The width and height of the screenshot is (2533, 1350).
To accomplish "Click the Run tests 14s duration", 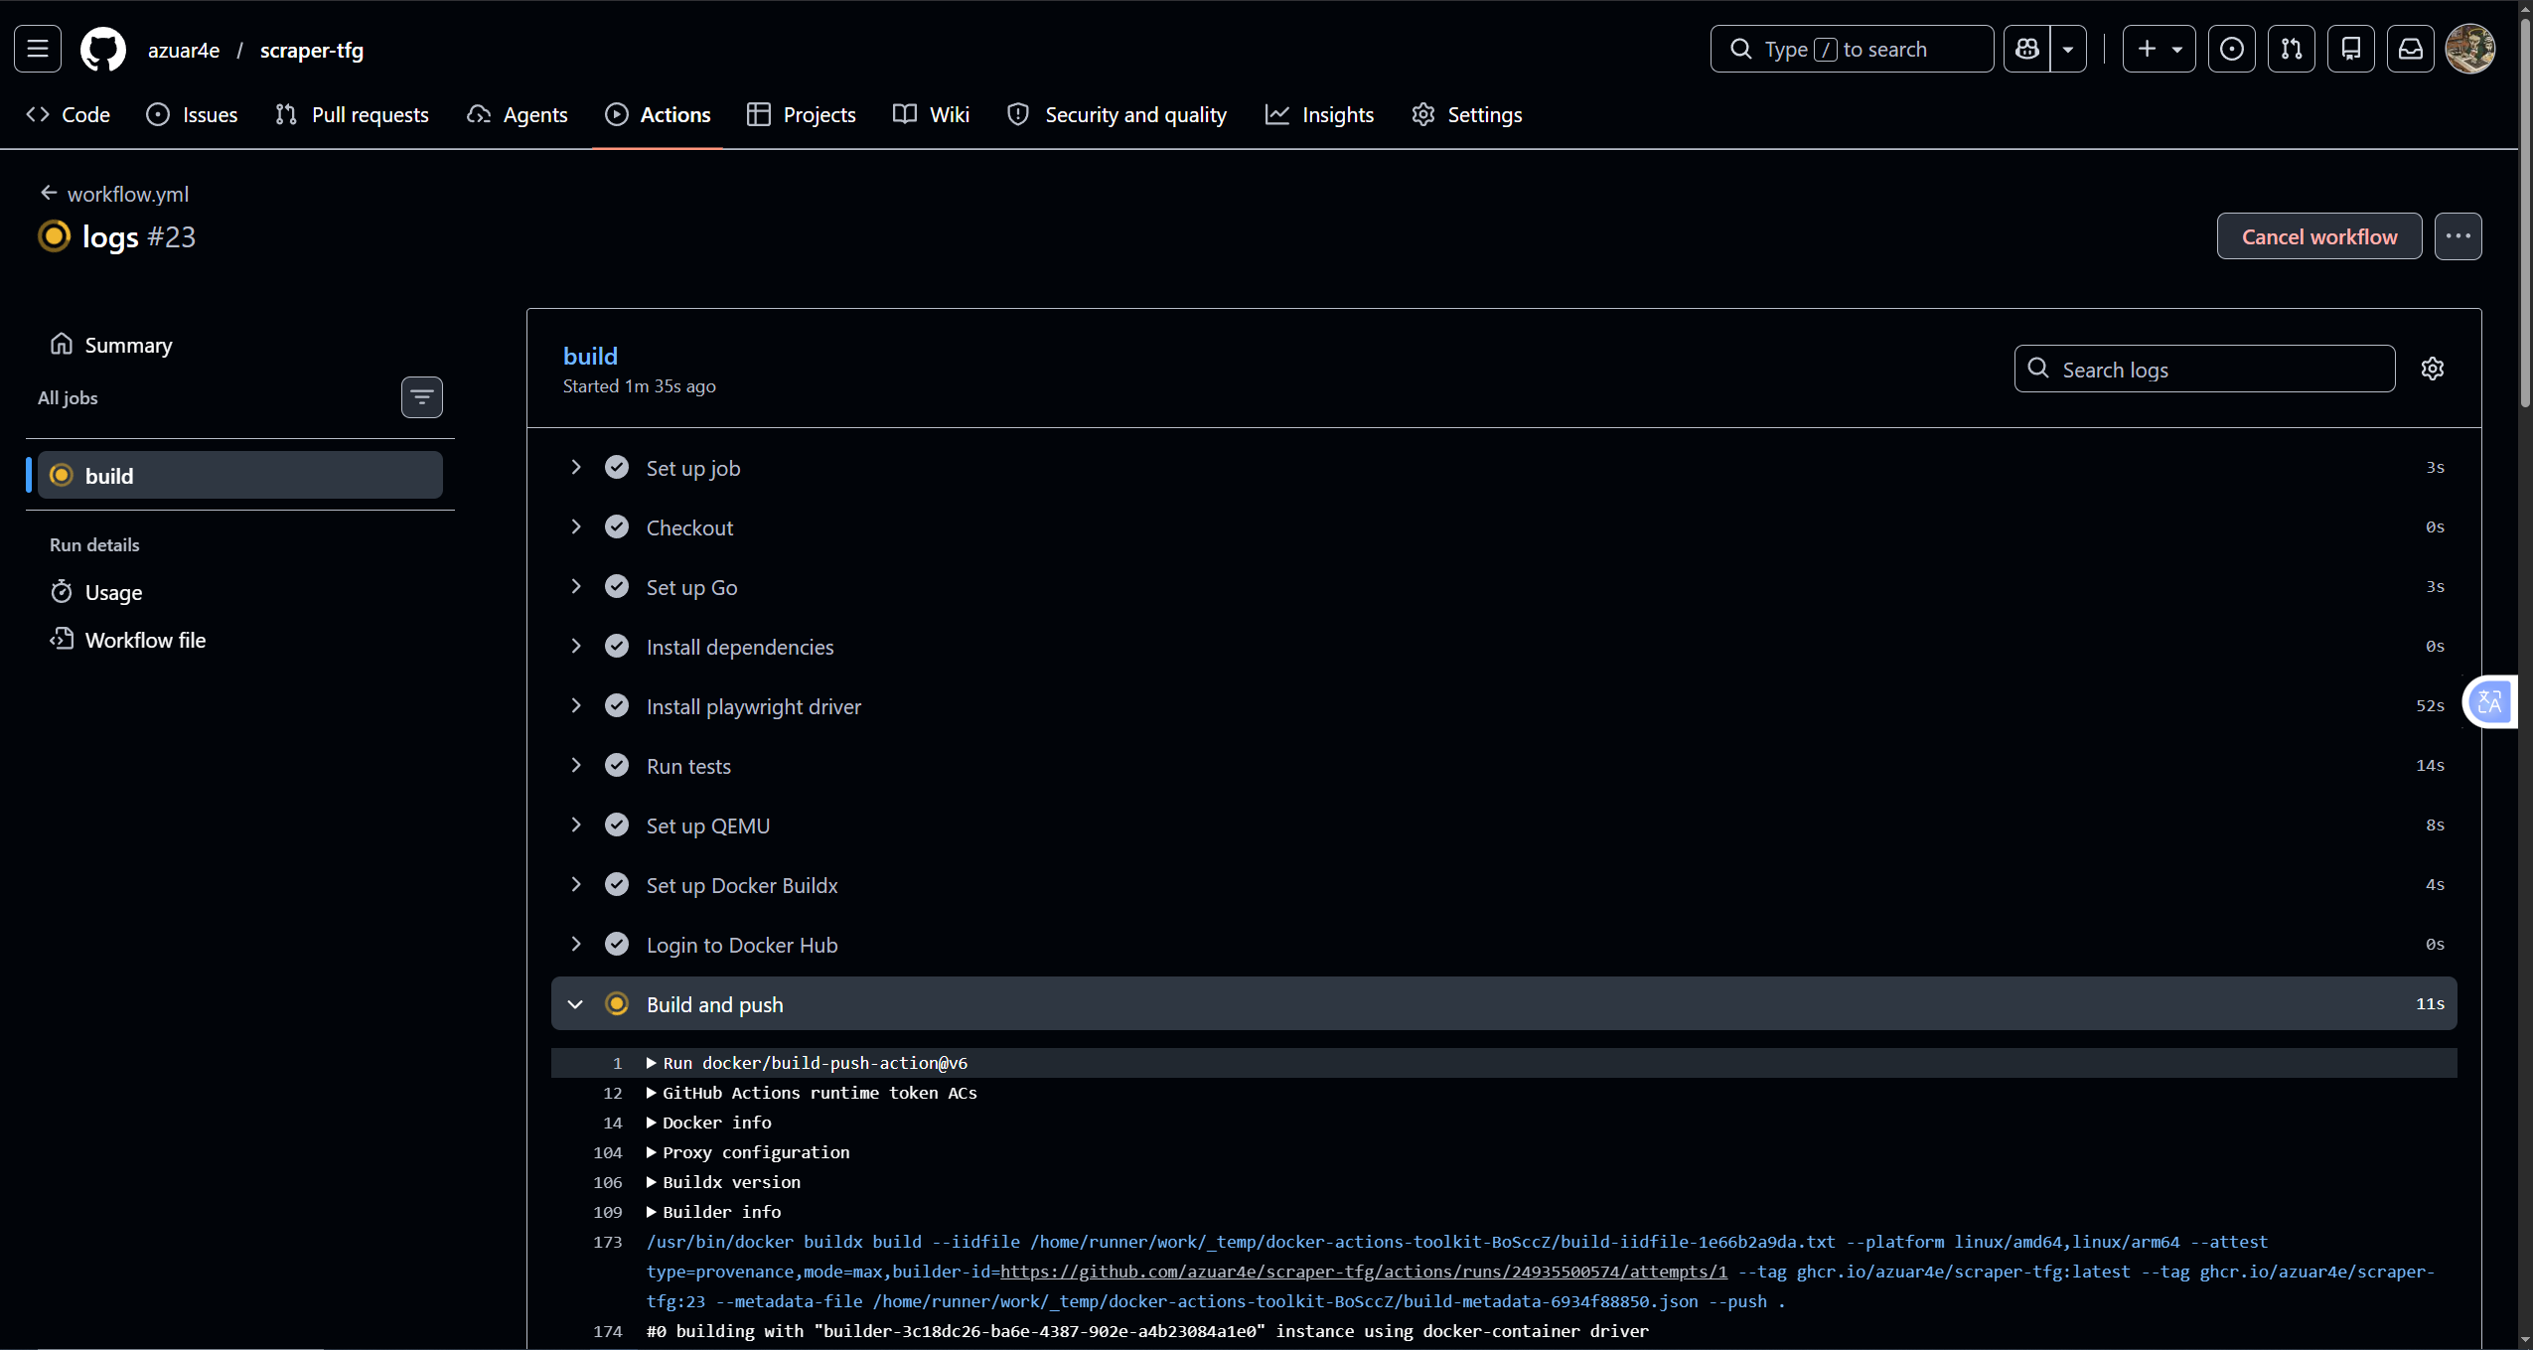I will point(2430,765).
